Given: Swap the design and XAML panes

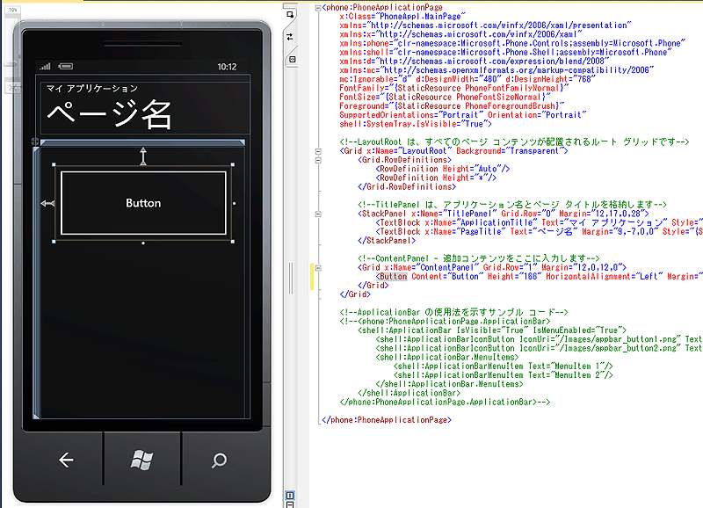Looking at the screenshot, I should tap(290, 37).
